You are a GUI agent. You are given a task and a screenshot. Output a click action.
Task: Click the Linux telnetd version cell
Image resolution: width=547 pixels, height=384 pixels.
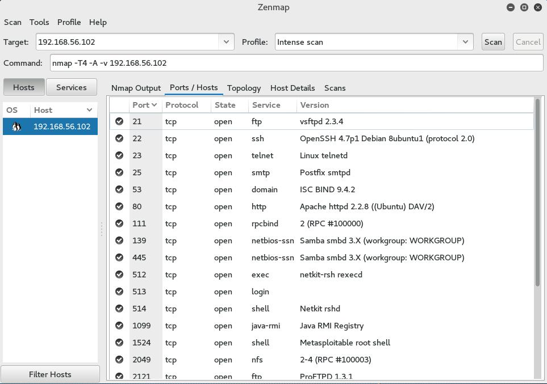(323, 155)
